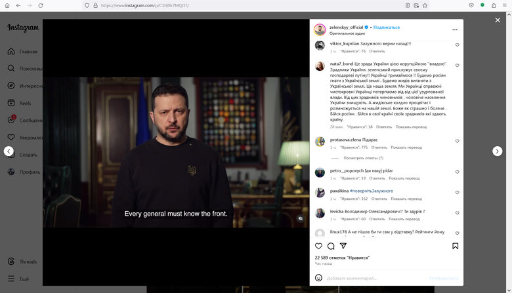This screenshot has width=512, height=293.
Task: Open the extensions puzzle icon
Action: click(x=494, y=5)
